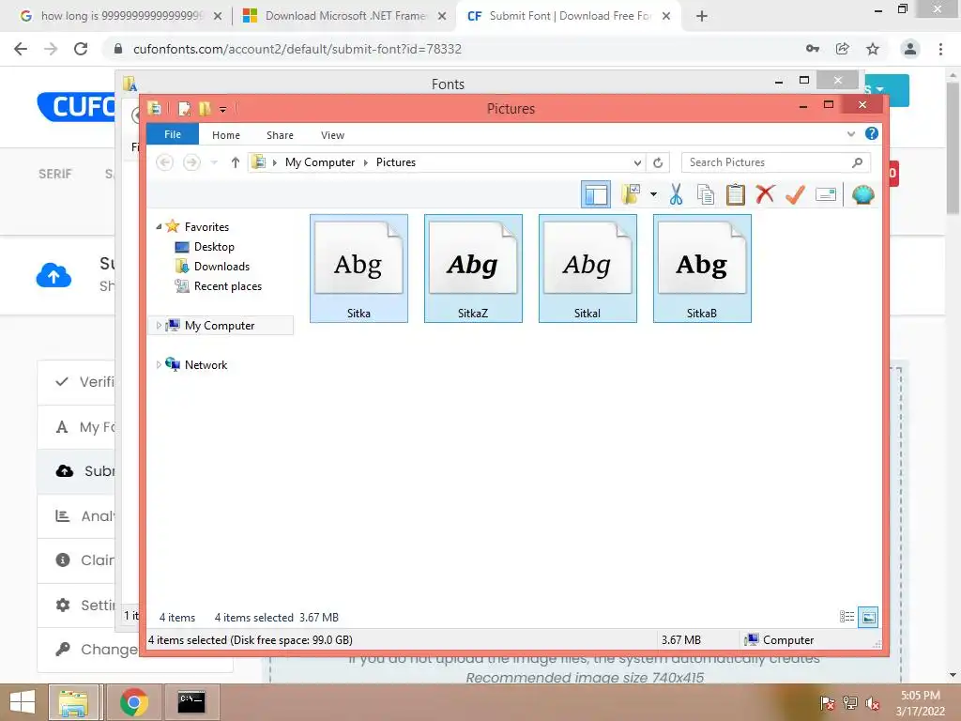961x721 pixels.
Task: Open the Chrome saved passwords key icon
Action: pyautogui.click(x=813, y=49)
